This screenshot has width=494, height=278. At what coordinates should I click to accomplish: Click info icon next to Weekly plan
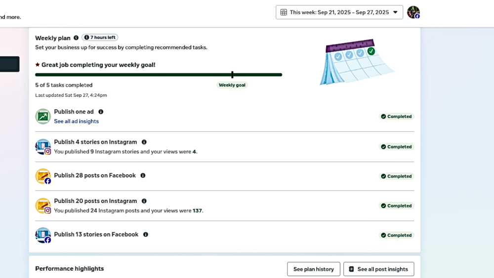76,38
